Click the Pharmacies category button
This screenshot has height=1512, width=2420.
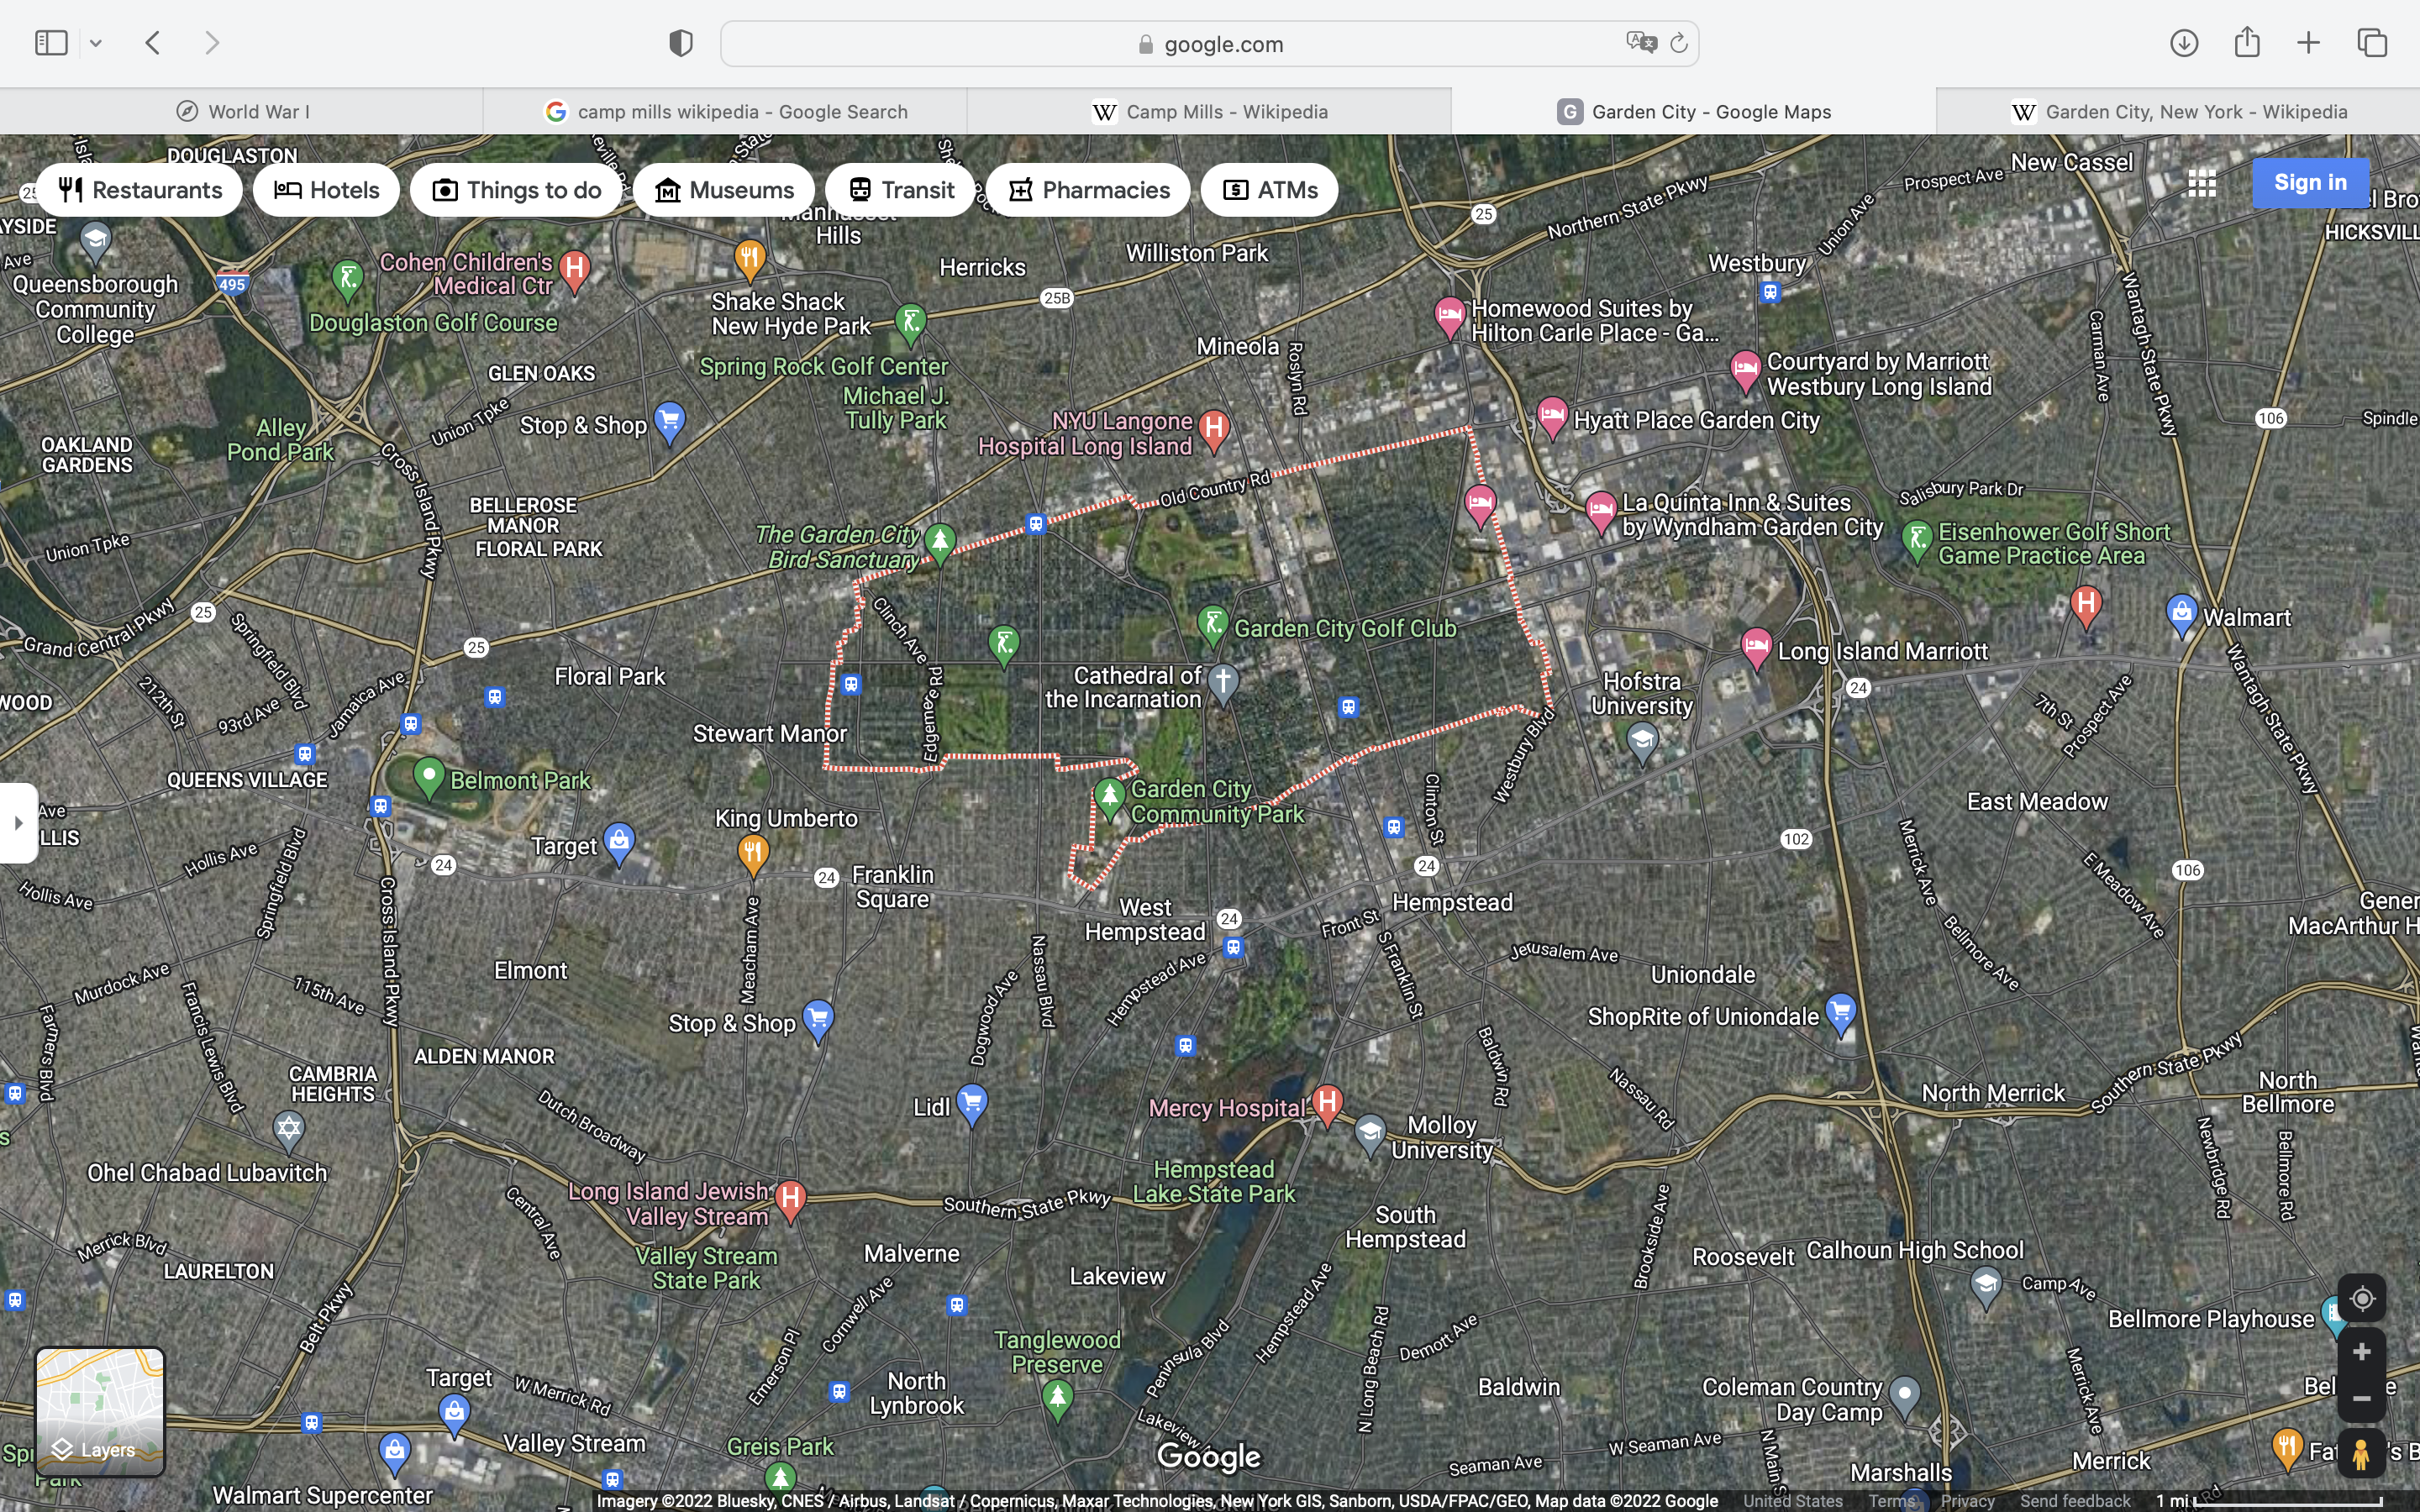click(1088, 190)
